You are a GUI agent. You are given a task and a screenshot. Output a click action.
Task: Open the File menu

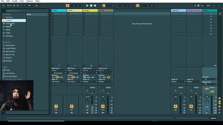(x=2, y=1)
